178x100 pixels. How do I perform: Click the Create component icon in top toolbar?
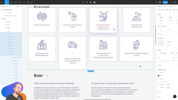point(83,2)
